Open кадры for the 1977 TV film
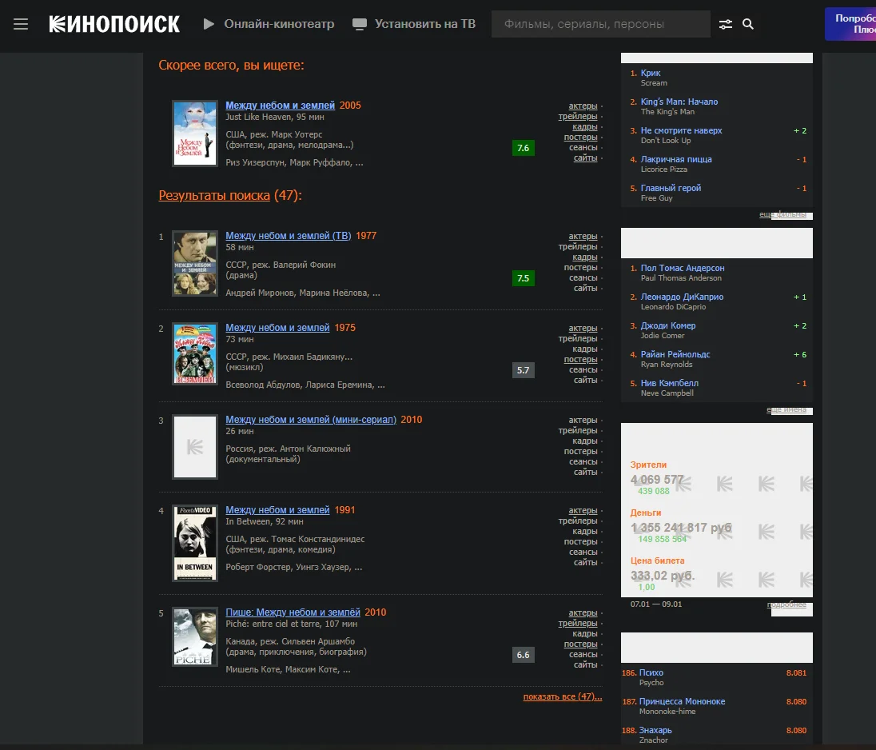 [x=584, y=257]
